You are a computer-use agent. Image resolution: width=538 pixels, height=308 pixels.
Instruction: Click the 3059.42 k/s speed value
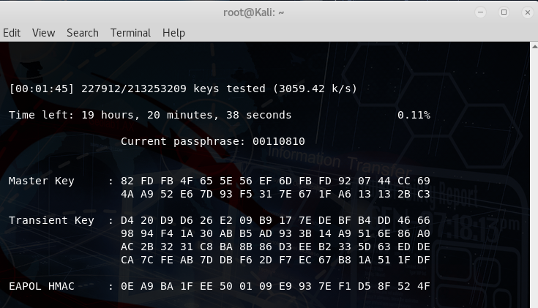point(315,89)
